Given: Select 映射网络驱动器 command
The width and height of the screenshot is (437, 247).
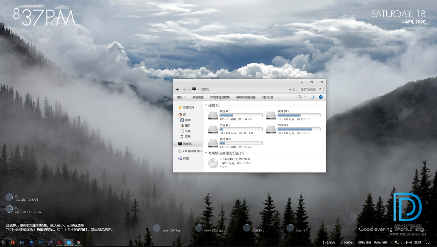Looking at the screenshot, I should click(x=246, y=97).
